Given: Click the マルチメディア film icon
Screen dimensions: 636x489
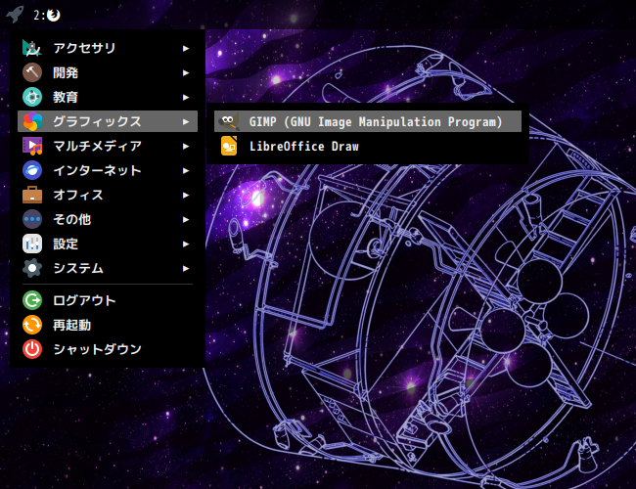Looking at the screenshot, I should (32, 146).
